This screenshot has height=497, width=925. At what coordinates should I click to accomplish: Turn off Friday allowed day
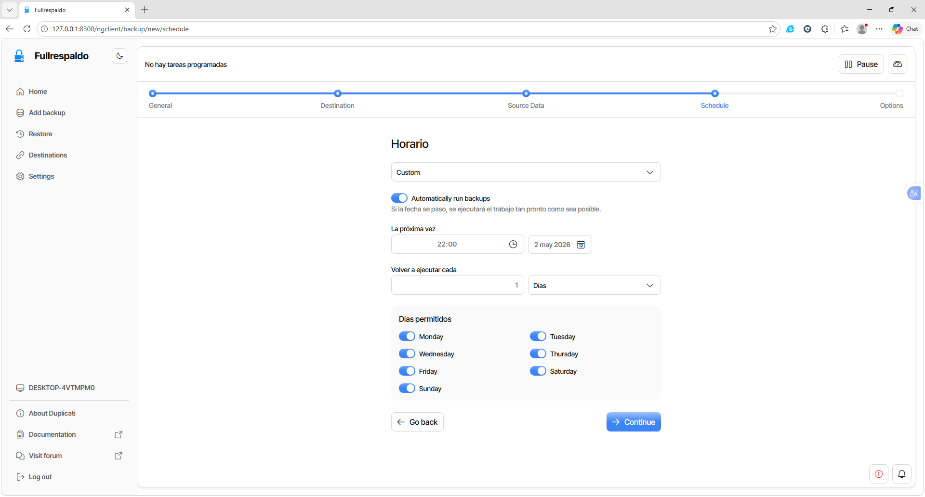pyautogui.click(x=407, y=371)
